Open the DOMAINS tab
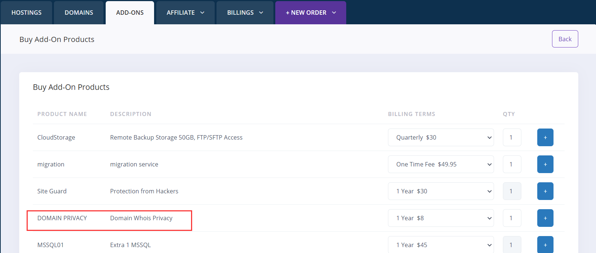 79,13
